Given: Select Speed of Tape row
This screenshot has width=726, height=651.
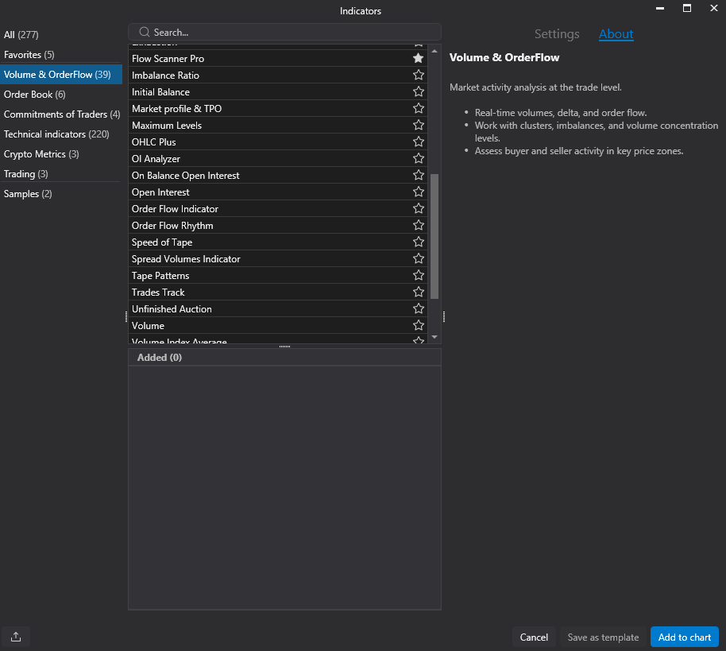Looking at the screenshot, I should [x=278, y=242].
